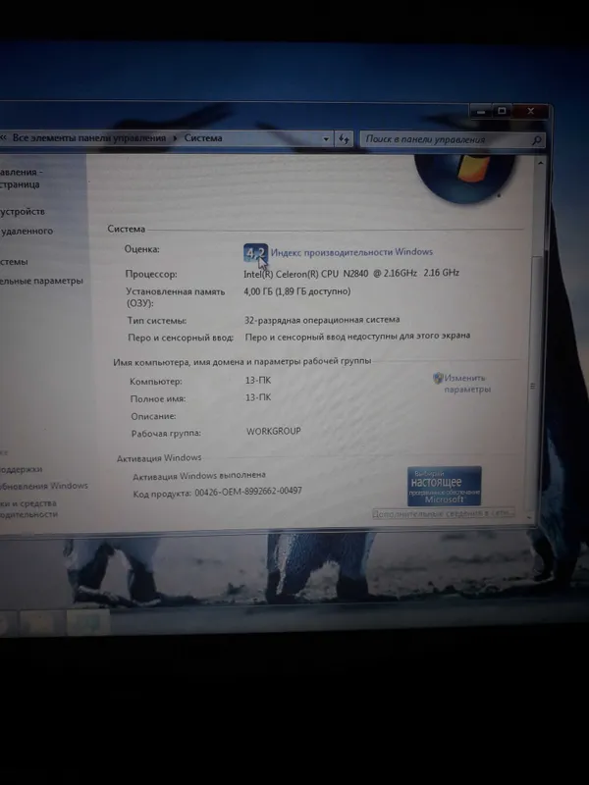
Task: Open Индекс производительности Windows link
Action: pos(351,252)
